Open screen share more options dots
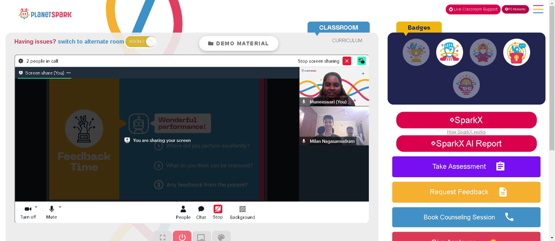Image resolution: width=555 pixels, height=241 pixels. pos(68,73)
